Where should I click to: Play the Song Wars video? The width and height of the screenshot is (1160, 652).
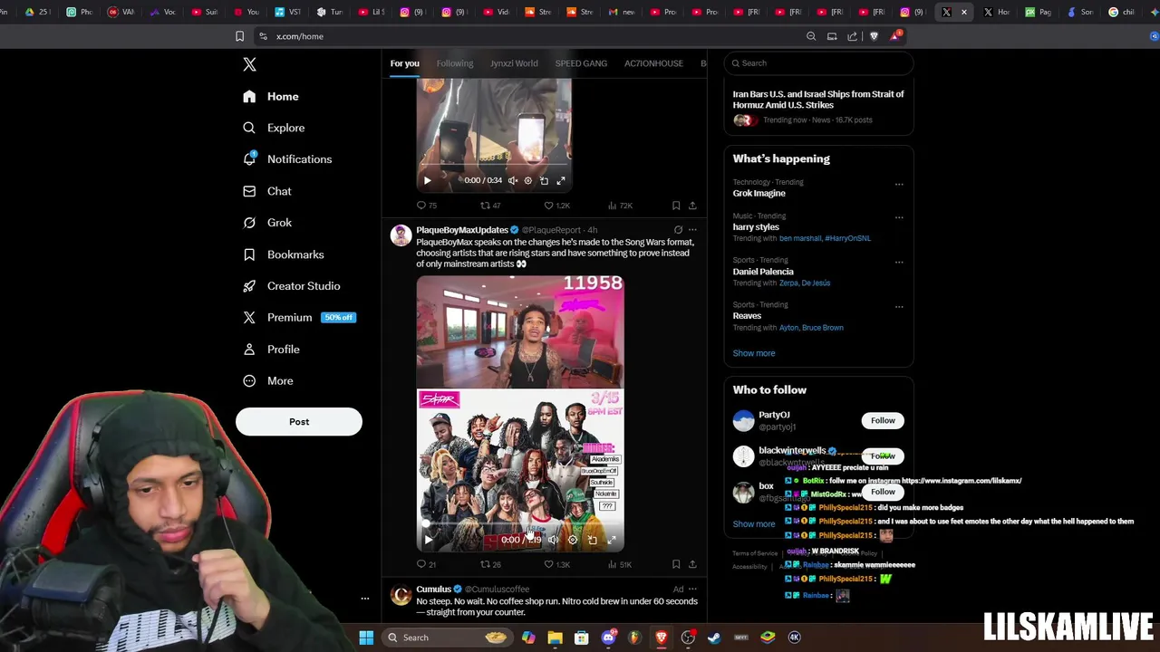(x=429, y=540)
